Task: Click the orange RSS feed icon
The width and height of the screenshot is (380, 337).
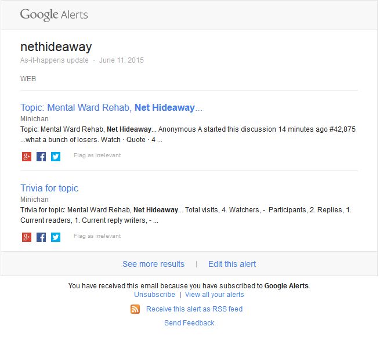Action: 135,309
